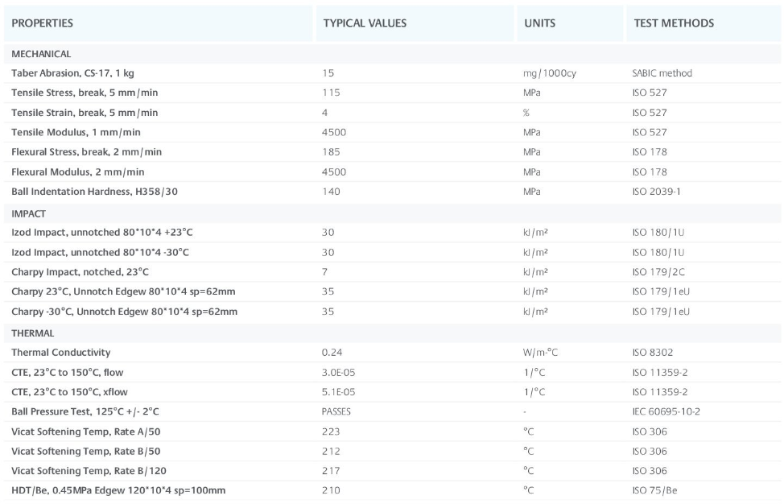Select the W/m-°C units cell
This screenshot has height=504, width=784.
542,353
